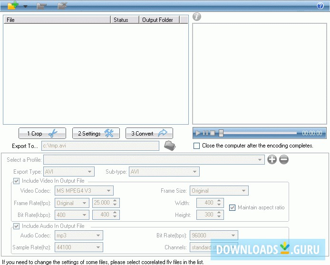Screen dimensions: 330x265
Task: Decrease the frame rate 25.000 value
Action: click(x=115, y=205)
